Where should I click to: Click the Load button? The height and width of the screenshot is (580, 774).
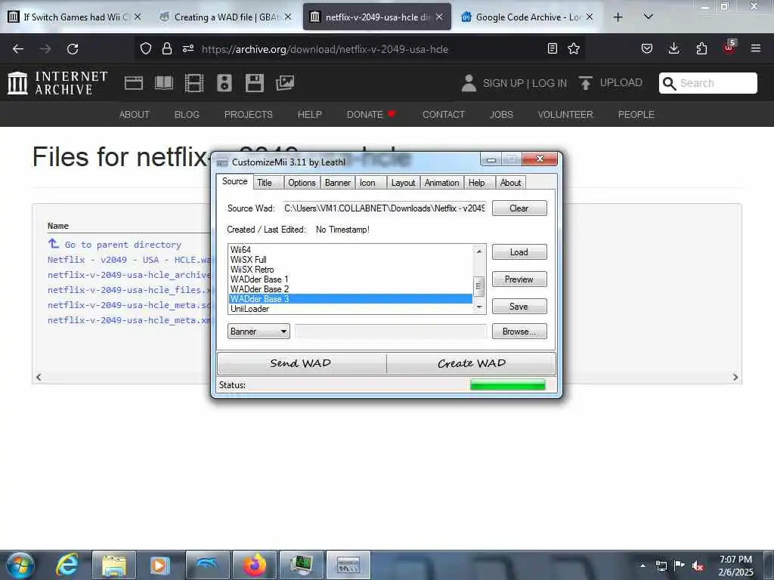point(519,252)
